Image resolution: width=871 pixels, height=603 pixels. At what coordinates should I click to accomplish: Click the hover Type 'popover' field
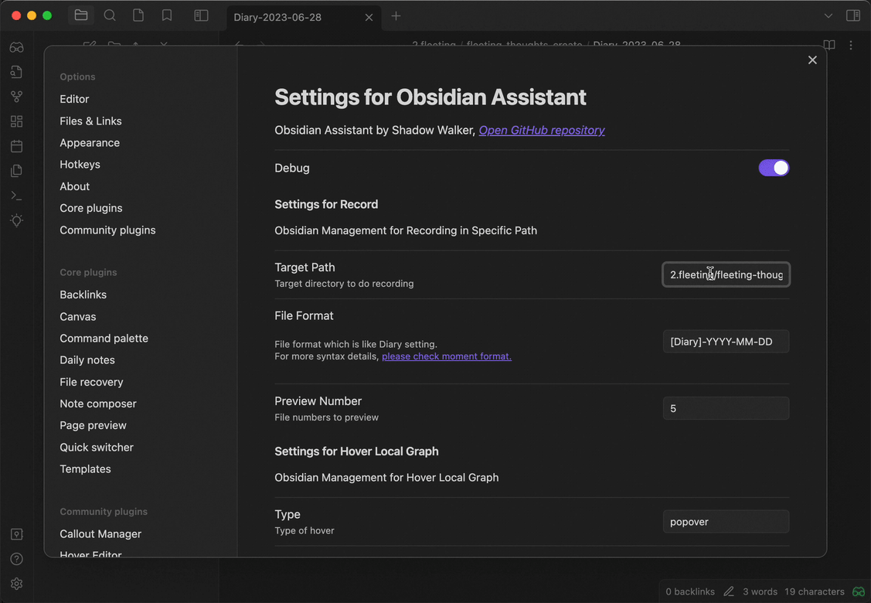pos(726,522)
